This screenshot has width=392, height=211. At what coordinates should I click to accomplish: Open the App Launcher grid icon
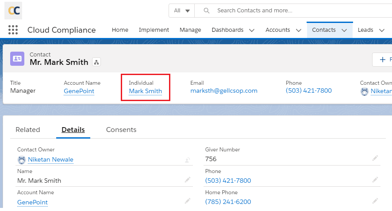pos(13,30)
